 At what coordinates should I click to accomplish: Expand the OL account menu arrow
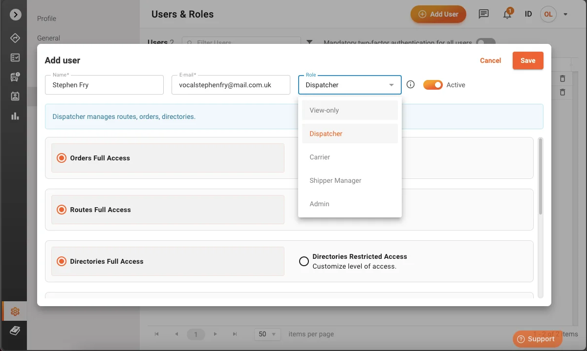[565, 14]
